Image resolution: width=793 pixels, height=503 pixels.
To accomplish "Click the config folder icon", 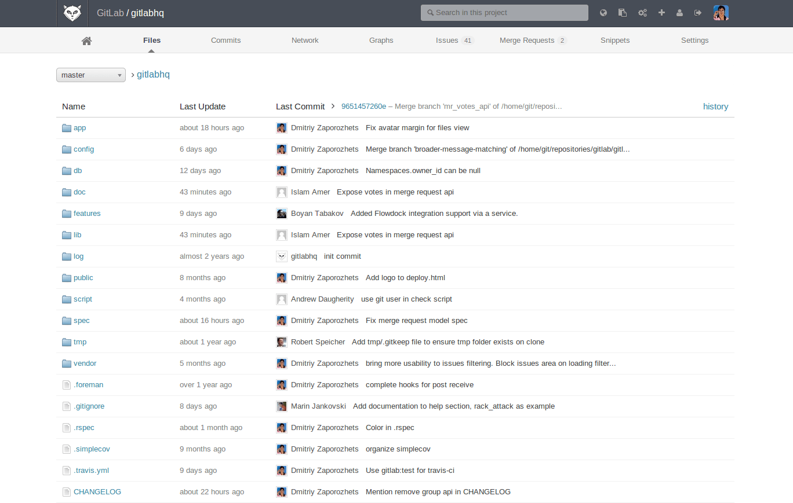I will (x=67, y=149).
